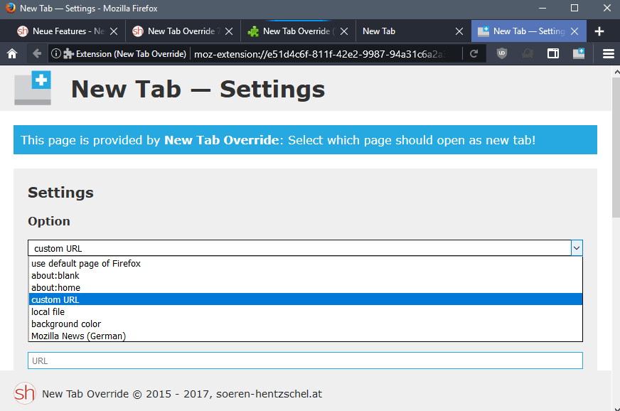The height and width of the screenshot is (411, 620).
Task: Click the Firefox logo in the title bar
Action: [x=10, y=8]
